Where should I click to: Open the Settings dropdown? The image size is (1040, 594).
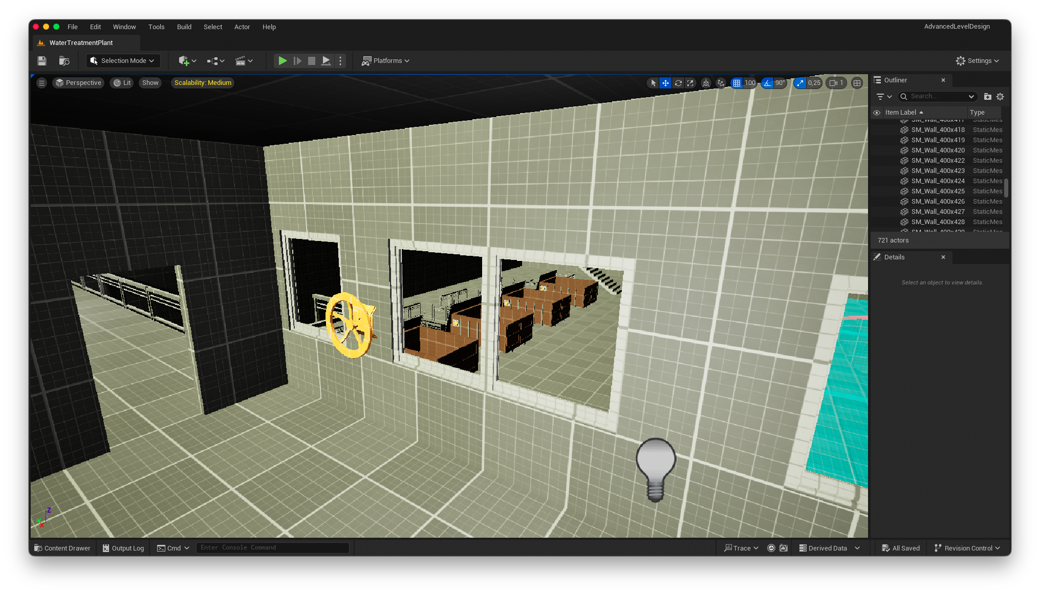pos(977,61)
